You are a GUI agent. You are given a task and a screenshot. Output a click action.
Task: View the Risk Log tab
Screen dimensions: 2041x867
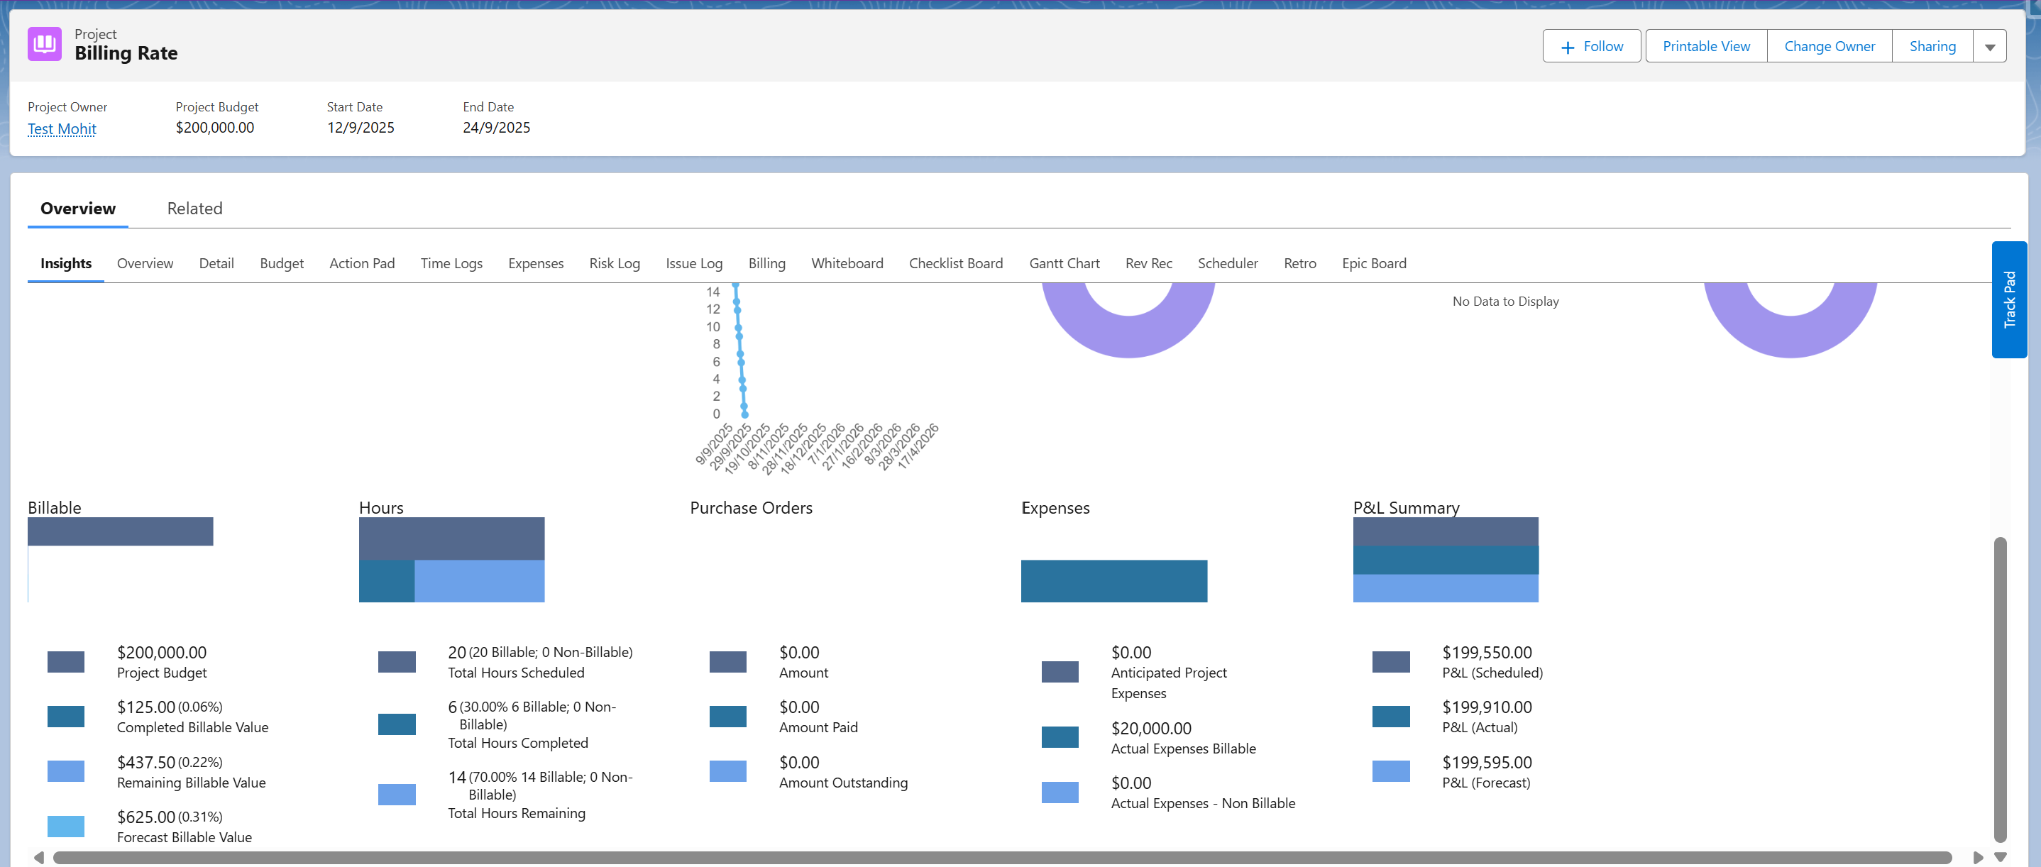614,264
